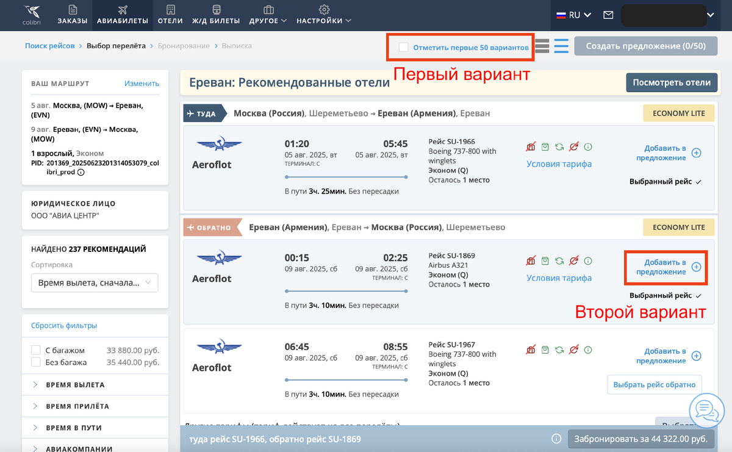Click 'Забронировать за 44 322.00 руб.' button
This screenshot has width=732, height=452.
(x=641, y=439)
